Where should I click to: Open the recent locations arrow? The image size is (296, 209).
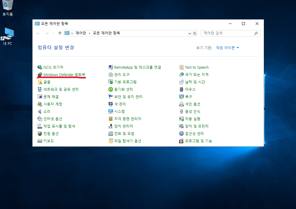pyautogui.click(x=54, y=33)
